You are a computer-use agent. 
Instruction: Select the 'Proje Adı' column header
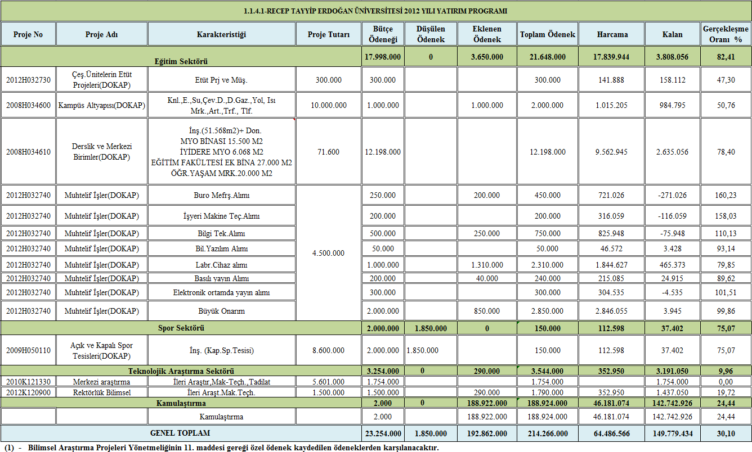pos(101,34)
